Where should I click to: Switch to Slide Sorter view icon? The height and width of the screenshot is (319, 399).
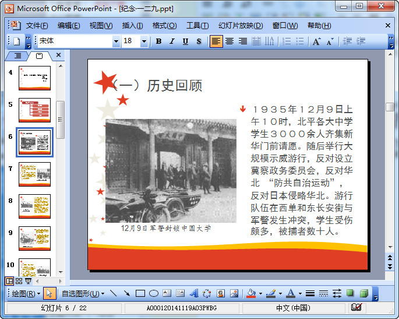click(x=19, y=281)
